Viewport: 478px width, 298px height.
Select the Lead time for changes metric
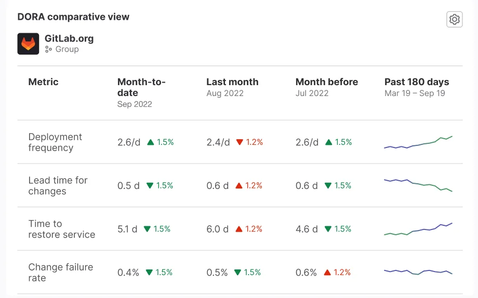coord(58,186)
